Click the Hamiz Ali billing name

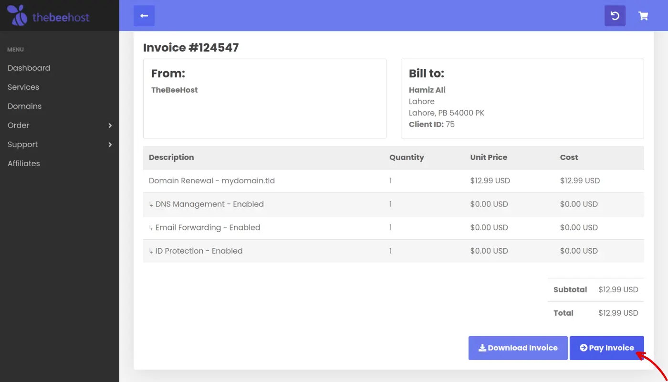(x=427, y=90)
